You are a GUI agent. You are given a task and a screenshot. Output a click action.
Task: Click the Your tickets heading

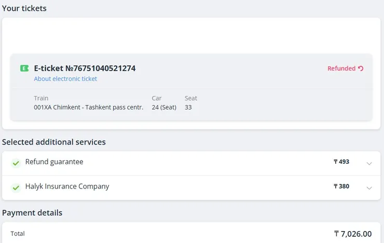(24, 8)
